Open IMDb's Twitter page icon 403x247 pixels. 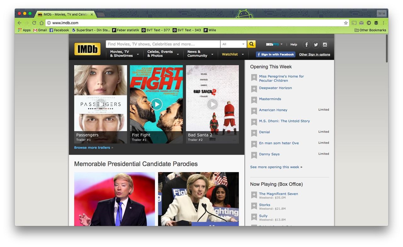pyautogui.click(x=315, y=45)
